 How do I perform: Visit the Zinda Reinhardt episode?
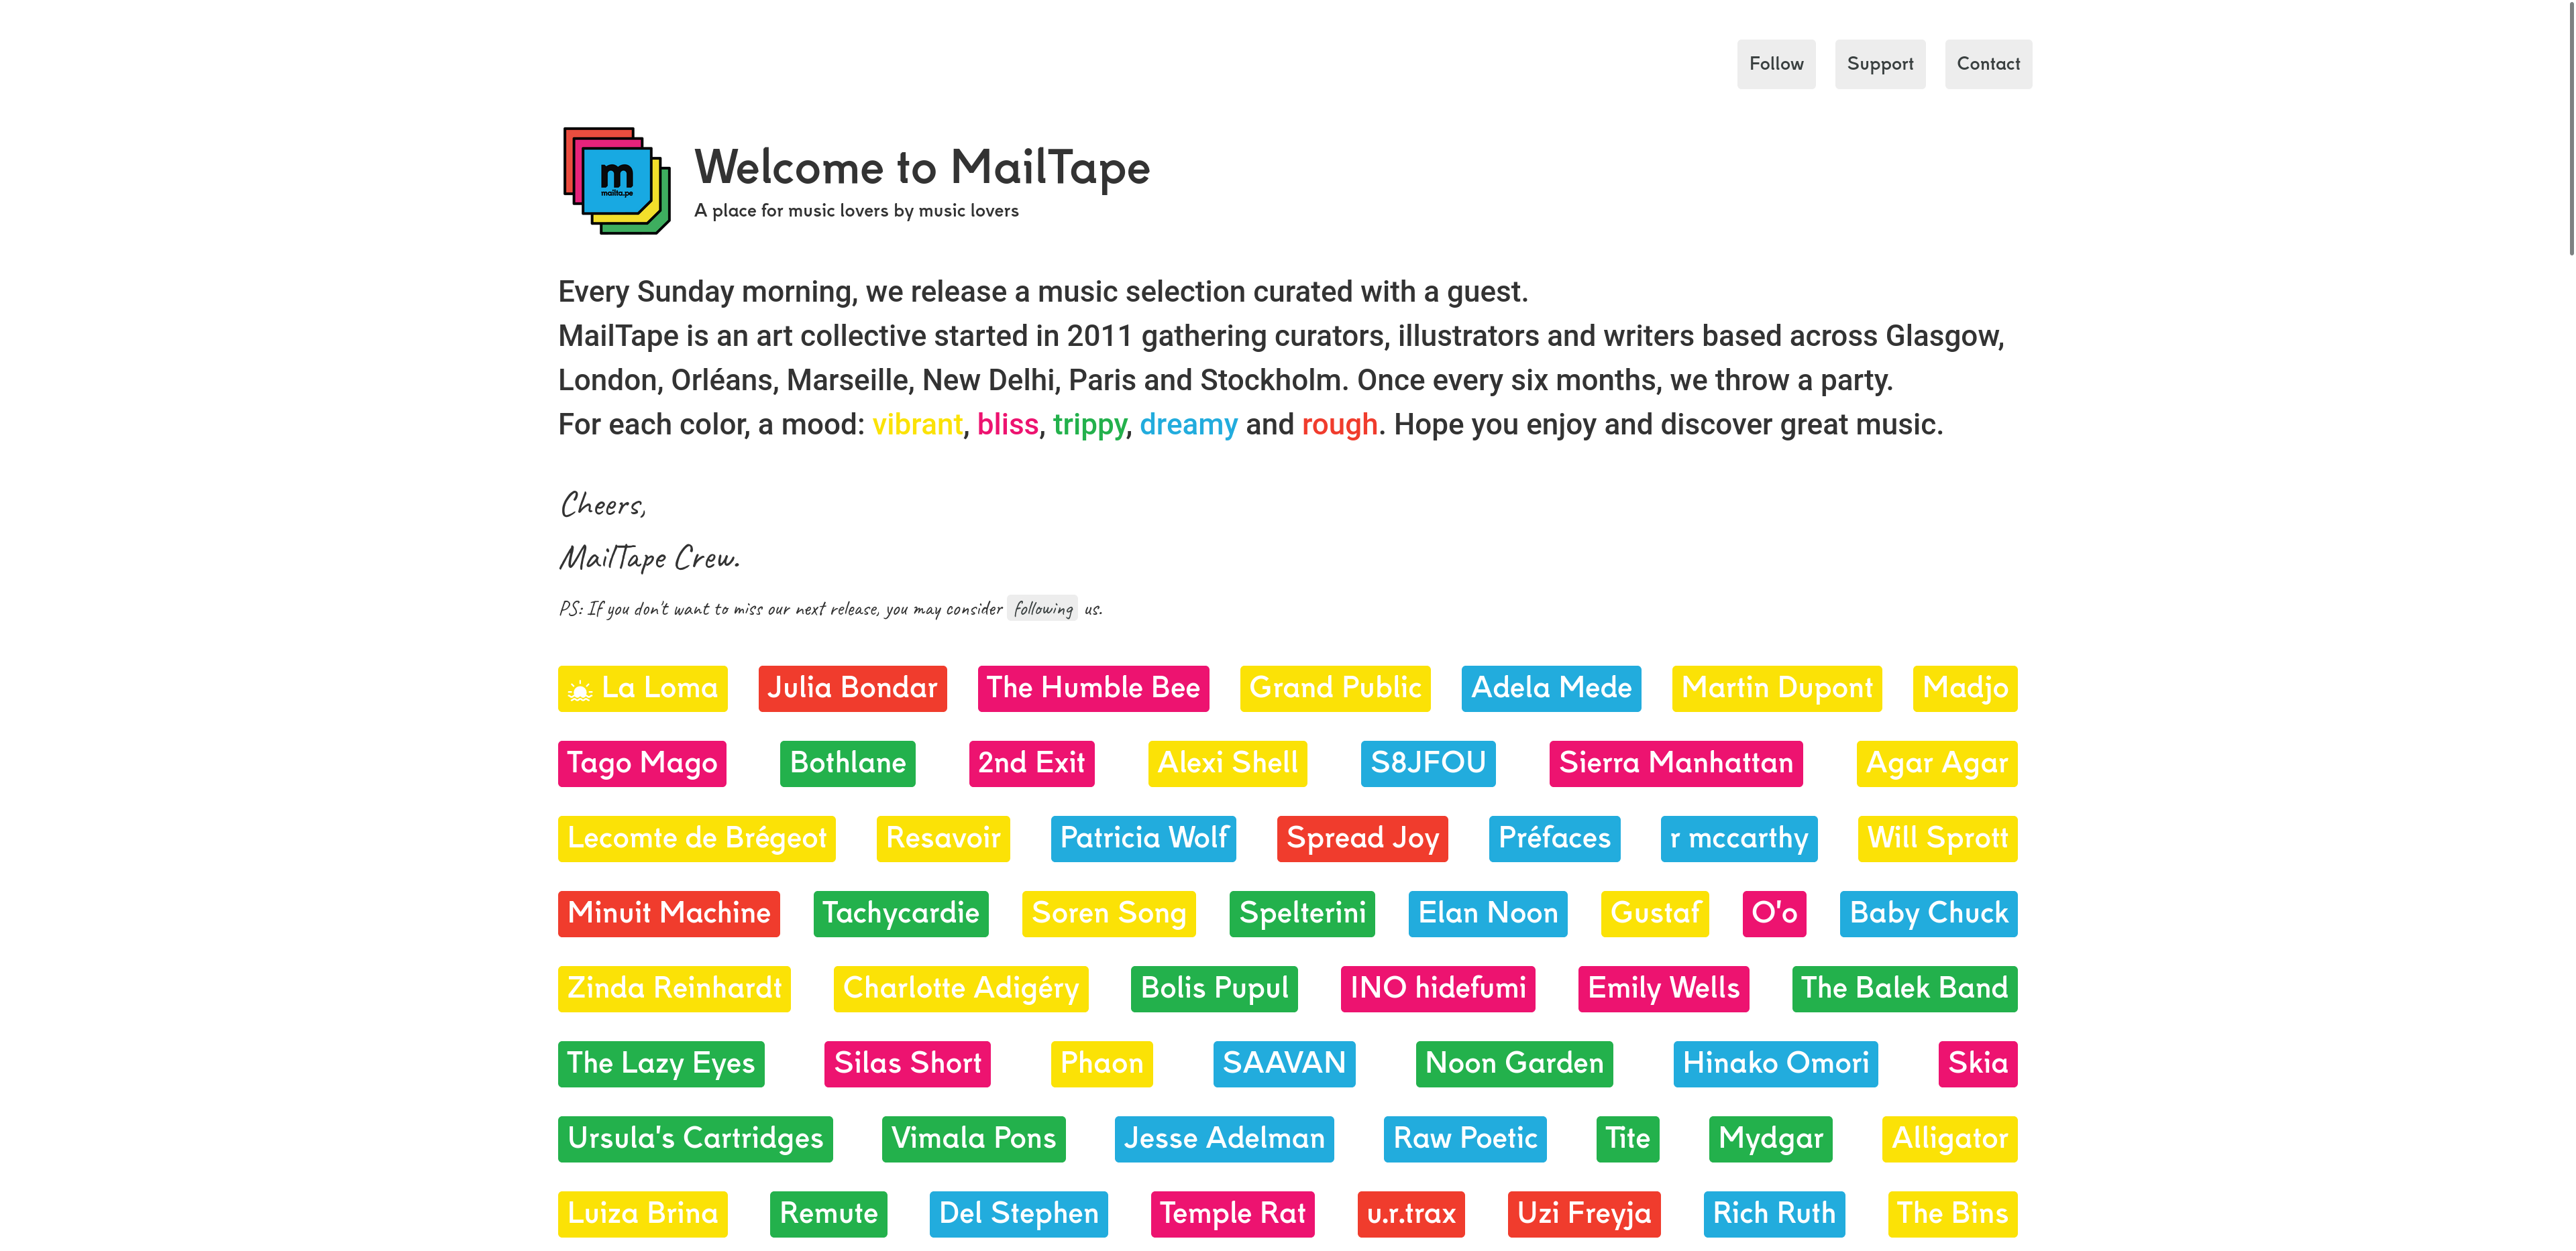[674, 988]
